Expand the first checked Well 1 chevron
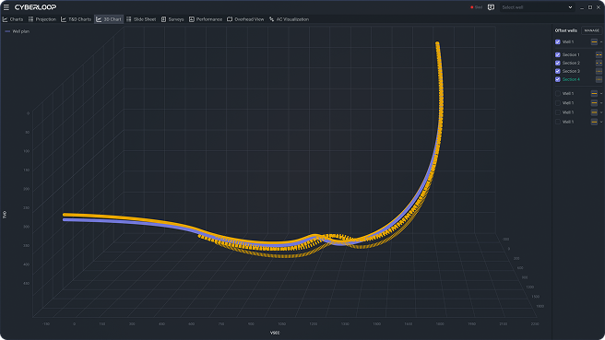 [x=601, y=42]
